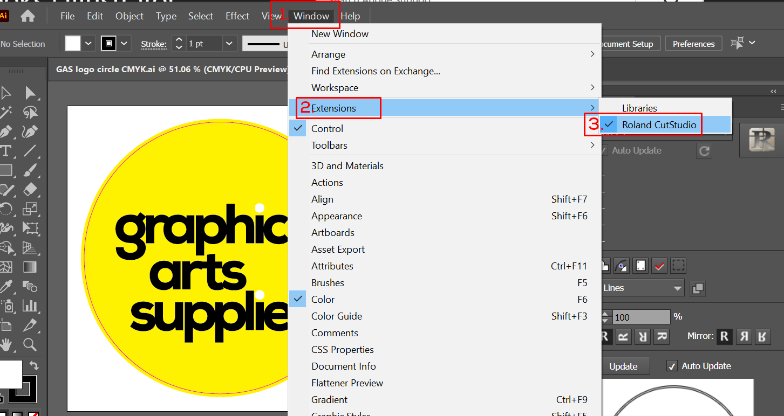Select the Eyedropper tool
This screenshot has height=416, width=784.
tap(7, 286)
